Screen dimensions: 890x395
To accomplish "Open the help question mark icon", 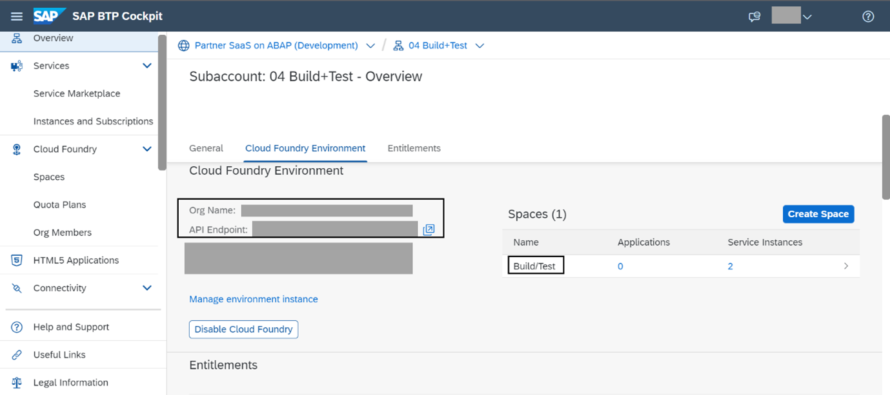I will (x=868, y=17).
